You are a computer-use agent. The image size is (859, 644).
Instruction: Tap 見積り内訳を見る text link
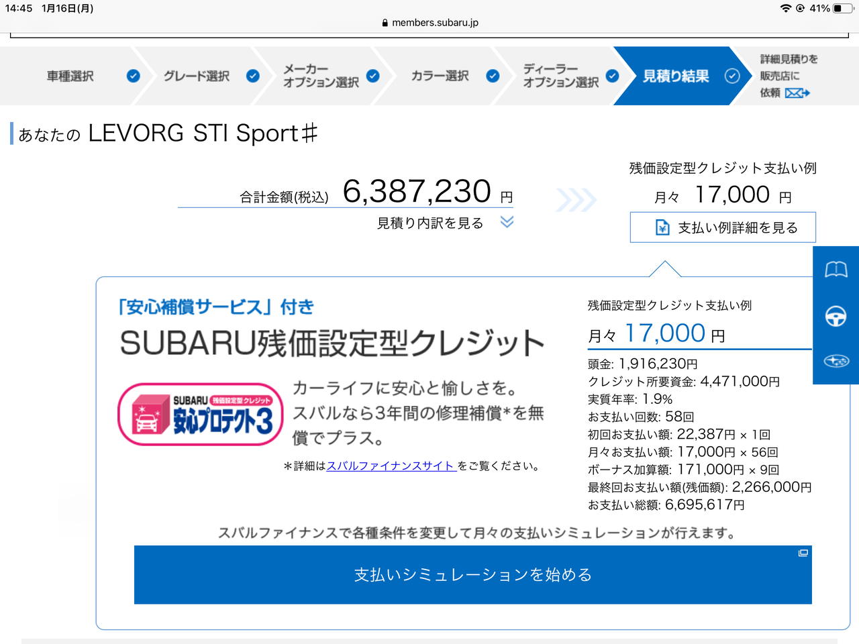click(430, 223)
